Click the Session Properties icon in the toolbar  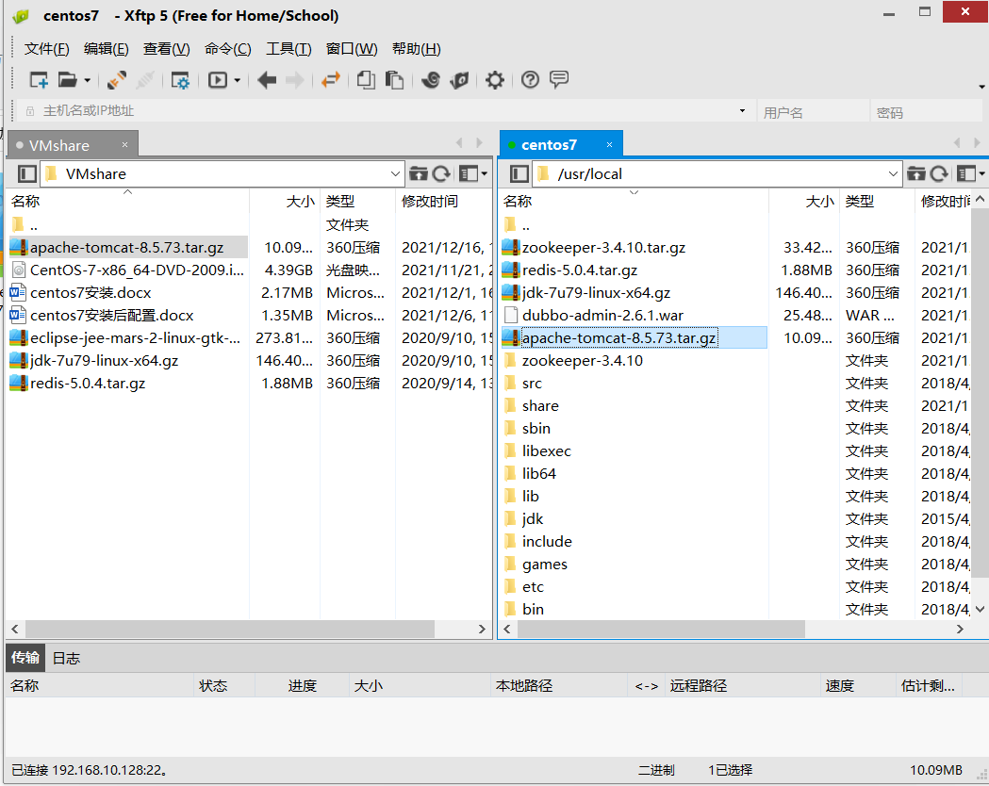click(180, 80)
